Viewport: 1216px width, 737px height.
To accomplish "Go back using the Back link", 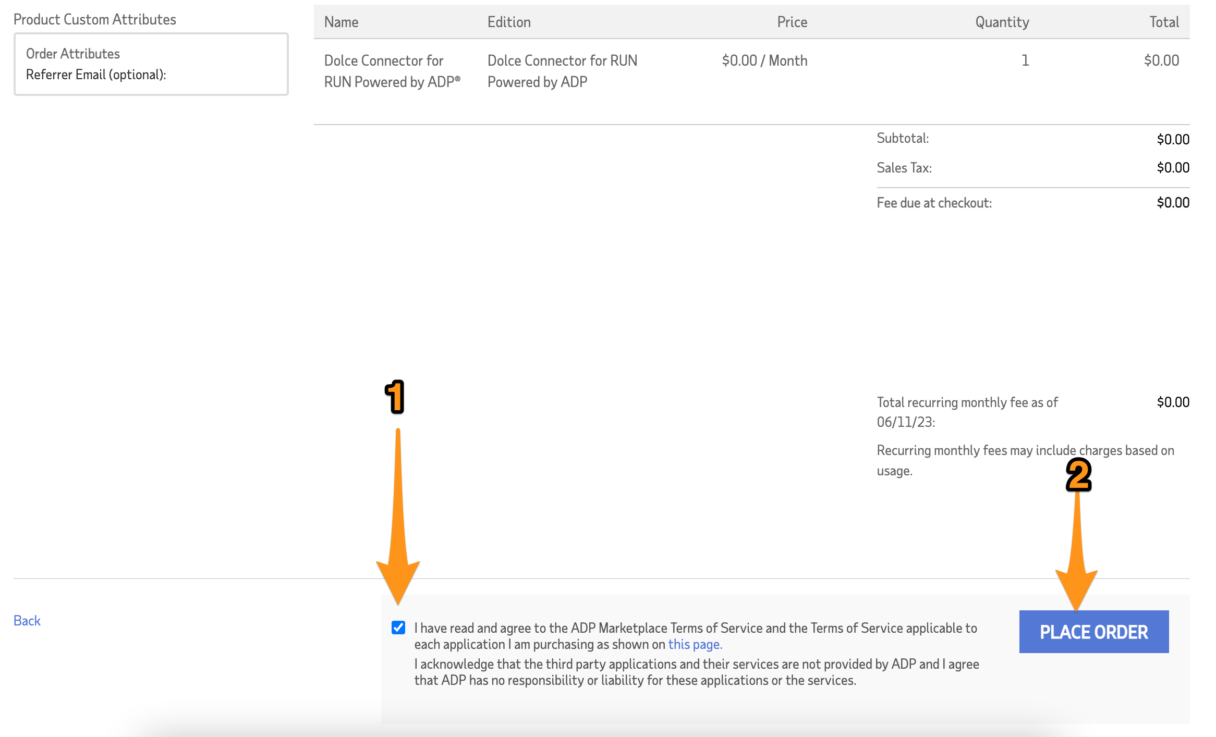I will tap(27, 620).
